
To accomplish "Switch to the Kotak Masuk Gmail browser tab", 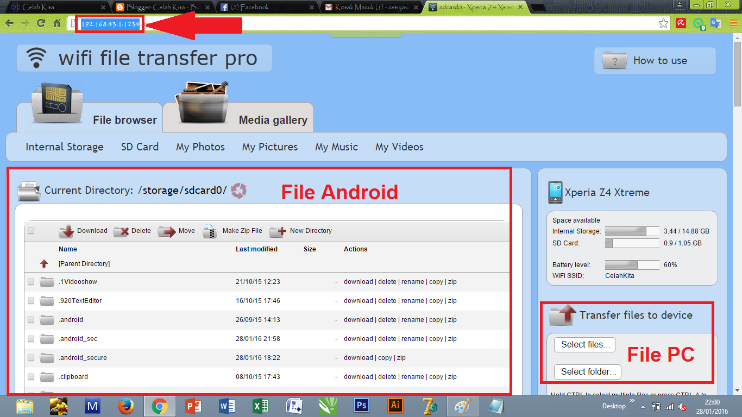I will (370, 7).
